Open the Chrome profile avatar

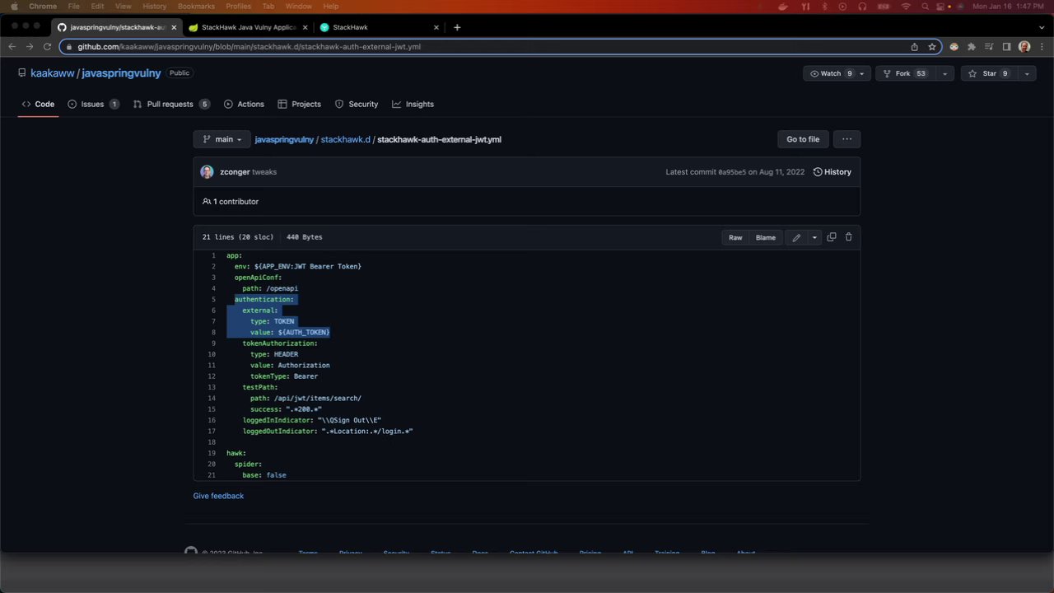[x=1024, y=47]
